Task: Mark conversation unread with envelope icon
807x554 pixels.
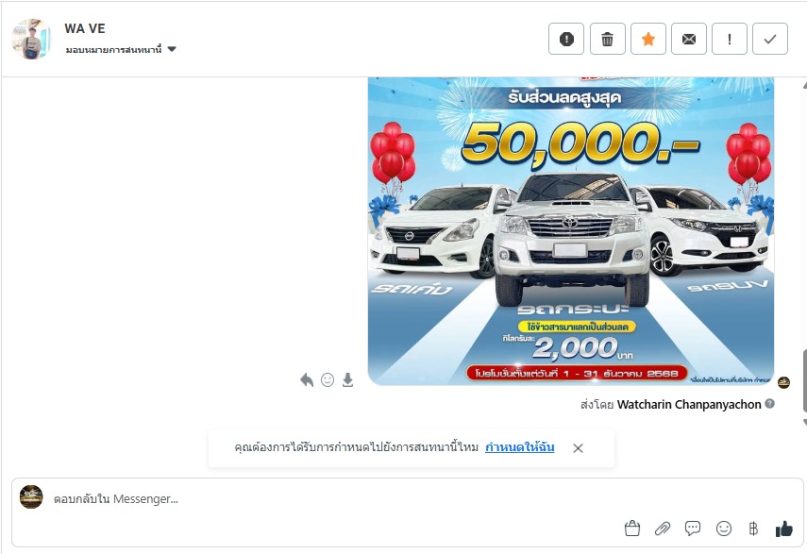Action: coord(689,39)
